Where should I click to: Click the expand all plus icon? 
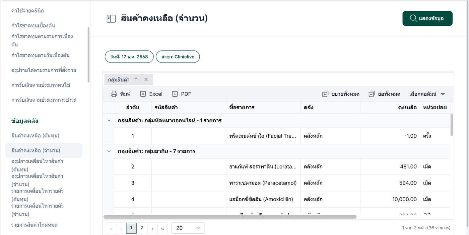325,94
